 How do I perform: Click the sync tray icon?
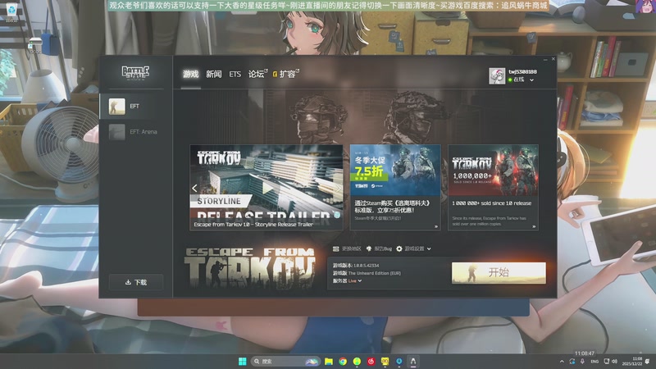click(x=572, y=362)
